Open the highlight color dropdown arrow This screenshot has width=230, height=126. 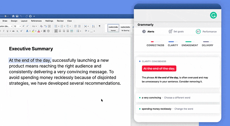(x=36, y=31)
